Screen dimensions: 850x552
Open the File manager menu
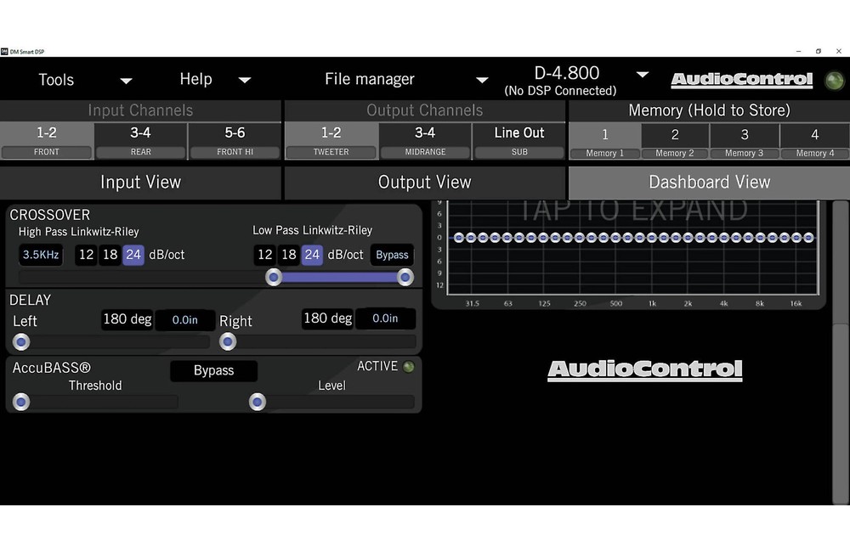[370, 79]
